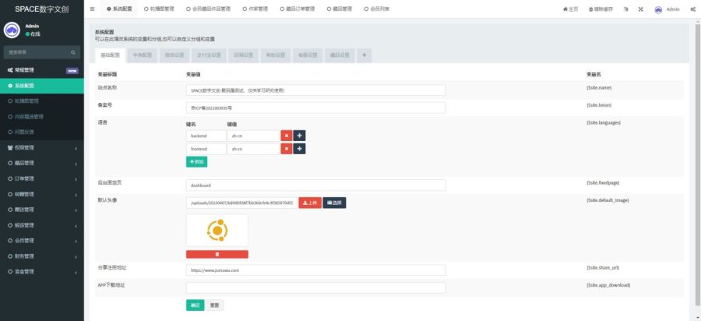Delete the backend language row with red X

tap(286, 135)
